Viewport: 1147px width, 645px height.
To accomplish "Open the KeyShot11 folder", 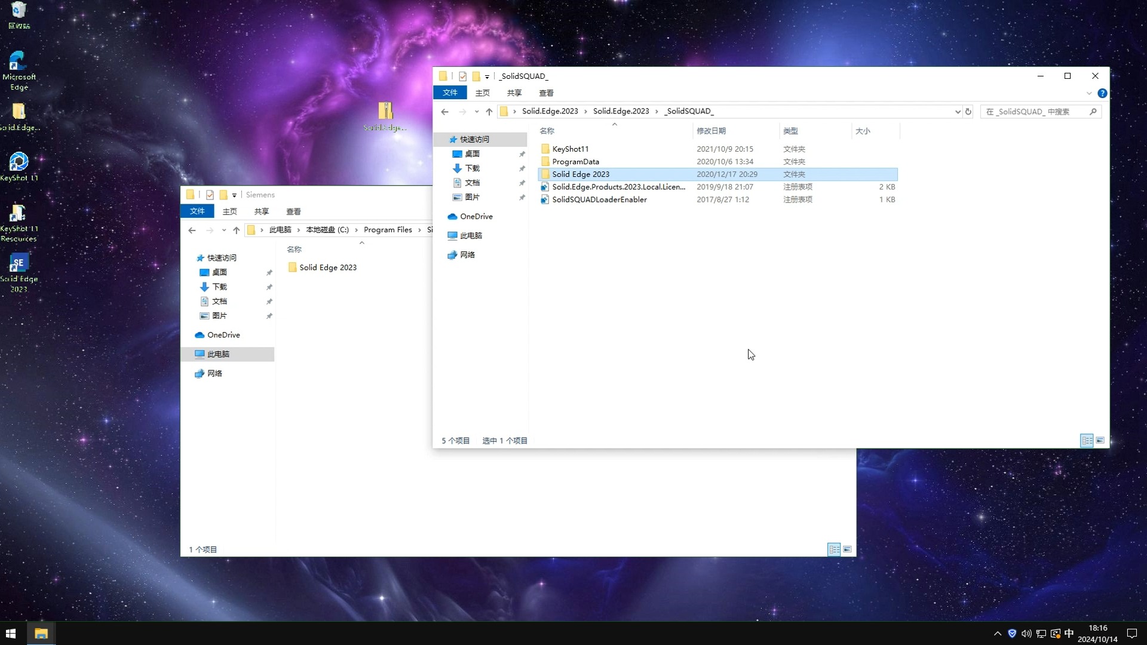I will (x=717, y=149).
